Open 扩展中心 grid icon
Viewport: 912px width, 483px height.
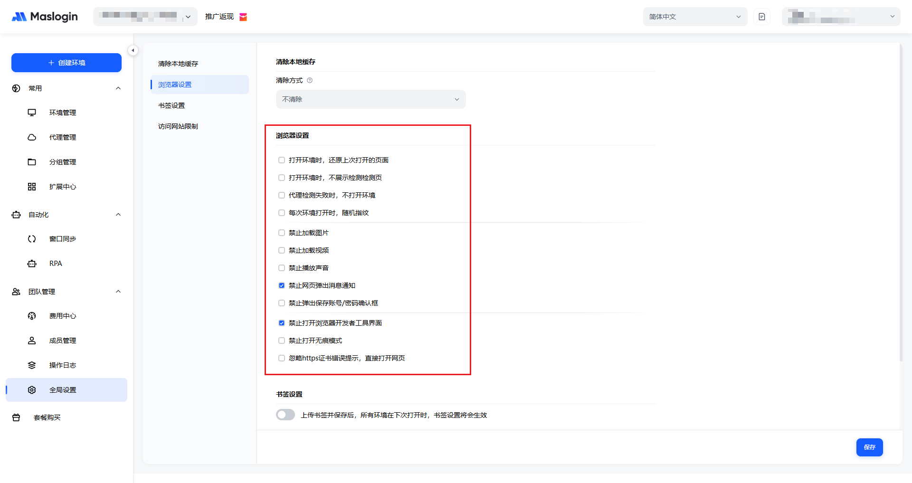tap(32, 187)
